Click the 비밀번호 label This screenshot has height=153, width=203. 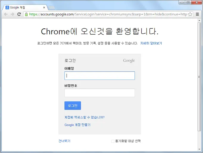tap(71, 86)
